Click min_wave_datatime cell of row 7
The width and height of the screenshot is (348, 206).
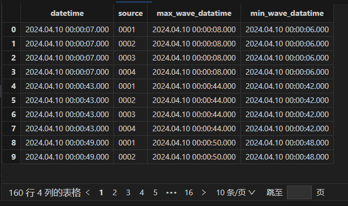(x=287, y=128)
